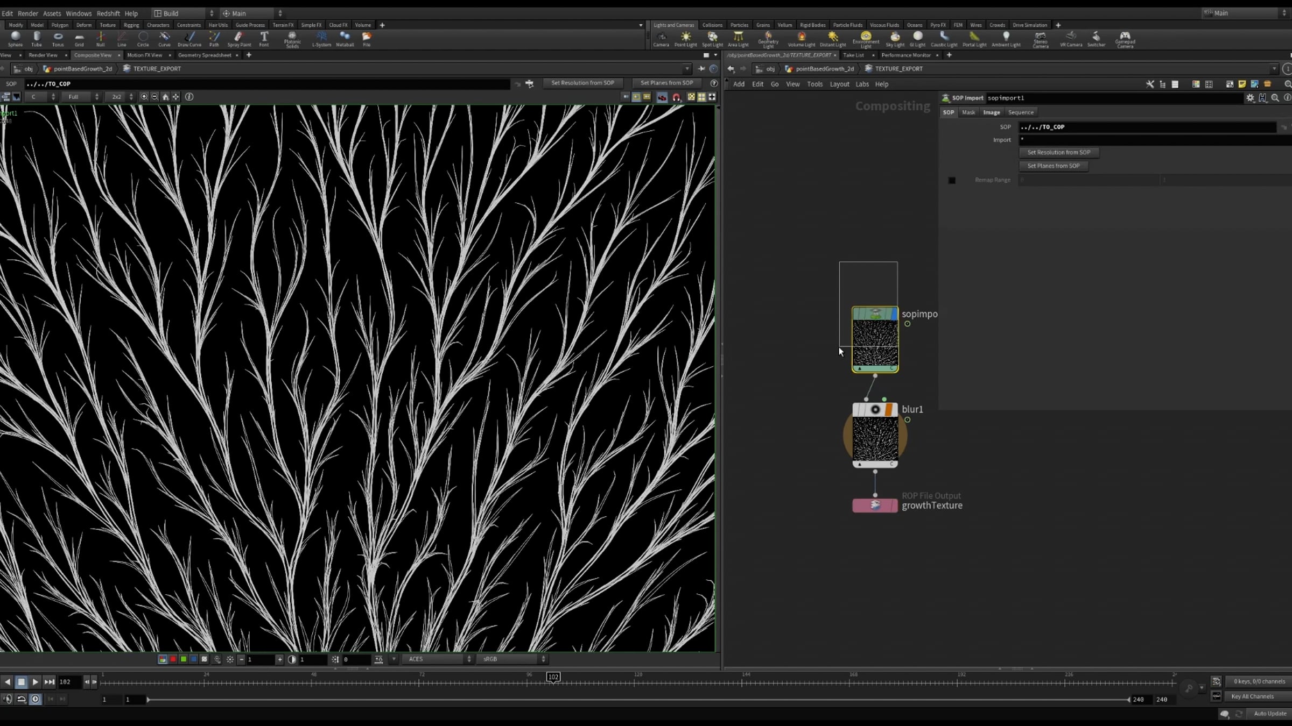Switch to the Geometry Spreadsheet tab
The image size is (1292, 726).
click(205, 55)
